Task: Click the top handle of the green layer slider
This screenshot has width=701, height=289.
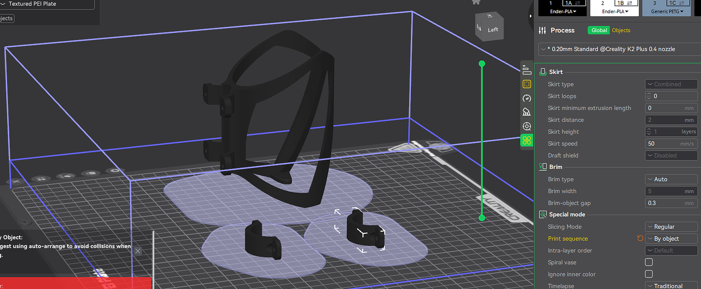Action: click(482, 64)
